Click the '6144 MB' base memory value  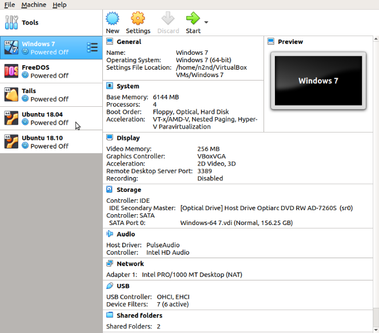click(166, 97)
